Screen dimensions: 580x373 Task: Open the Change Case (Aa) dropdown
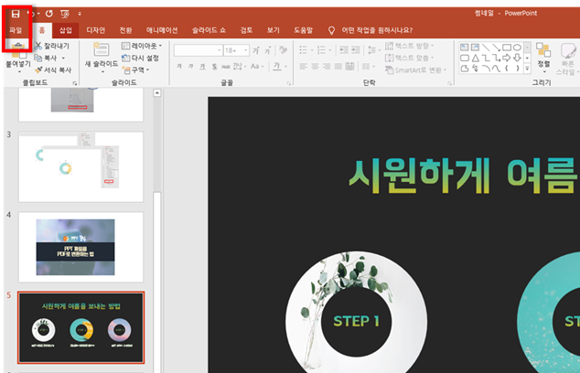click(257, 67)
